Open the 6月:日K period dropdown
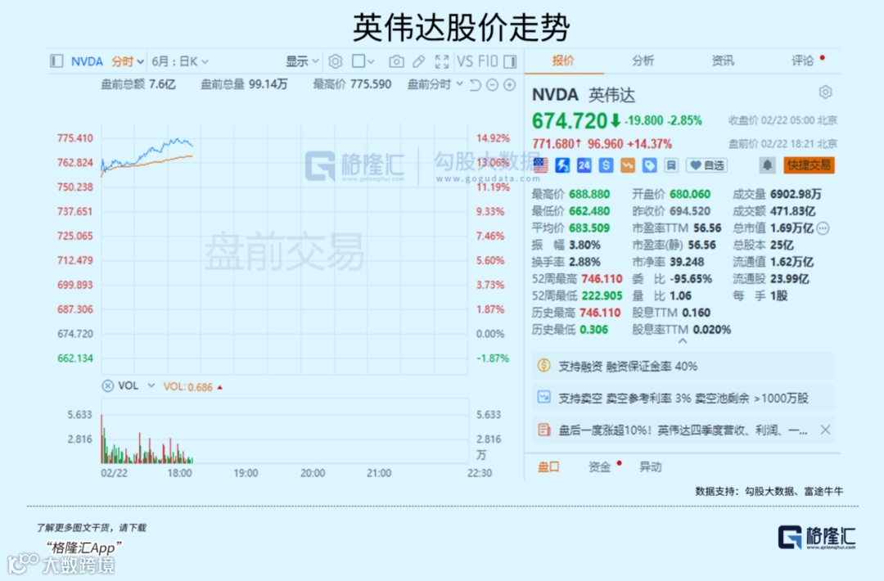 click(180, 61)
